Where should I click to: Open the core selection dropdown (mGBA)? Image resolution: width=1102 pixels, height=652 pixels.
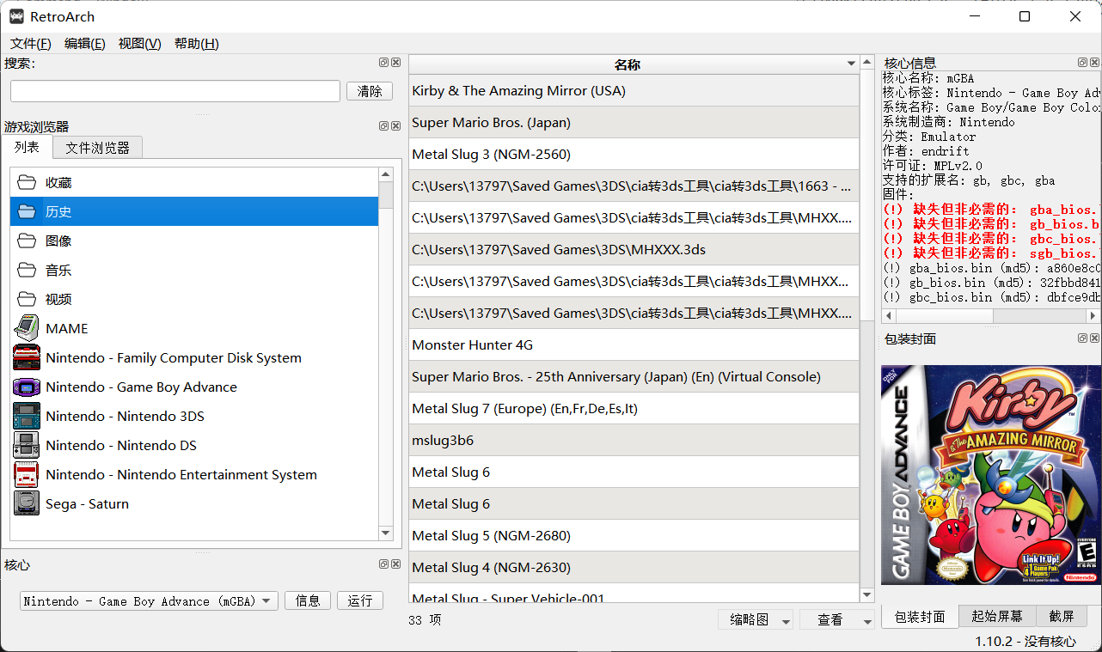149,601
